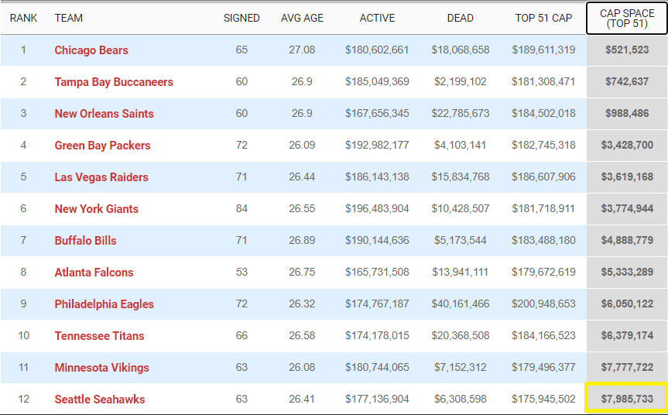Open the New Orleans Saints page
668x415 pixels.
pyautogui.click(x=104, y=114)
